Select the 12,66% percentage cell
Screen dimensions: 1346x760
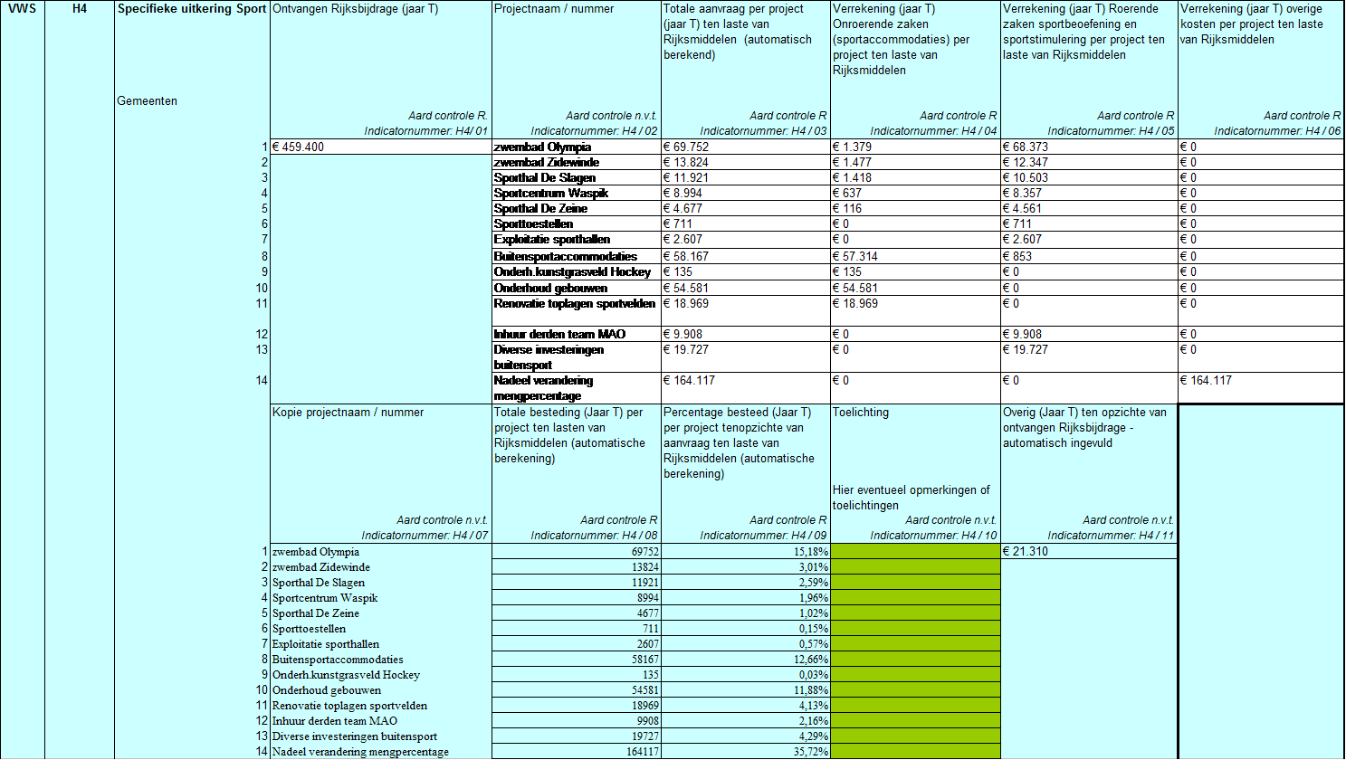tap(746, 660)
